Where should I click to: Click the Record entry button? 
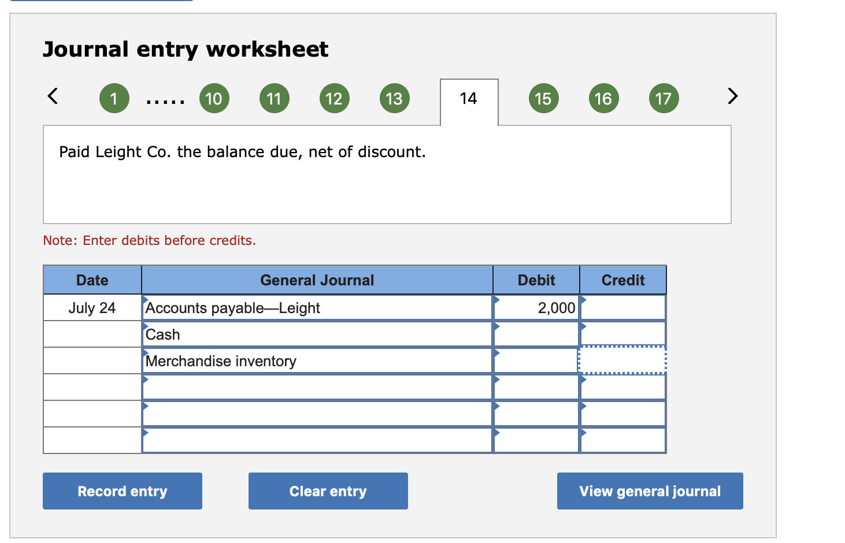(x=122, y=490)
